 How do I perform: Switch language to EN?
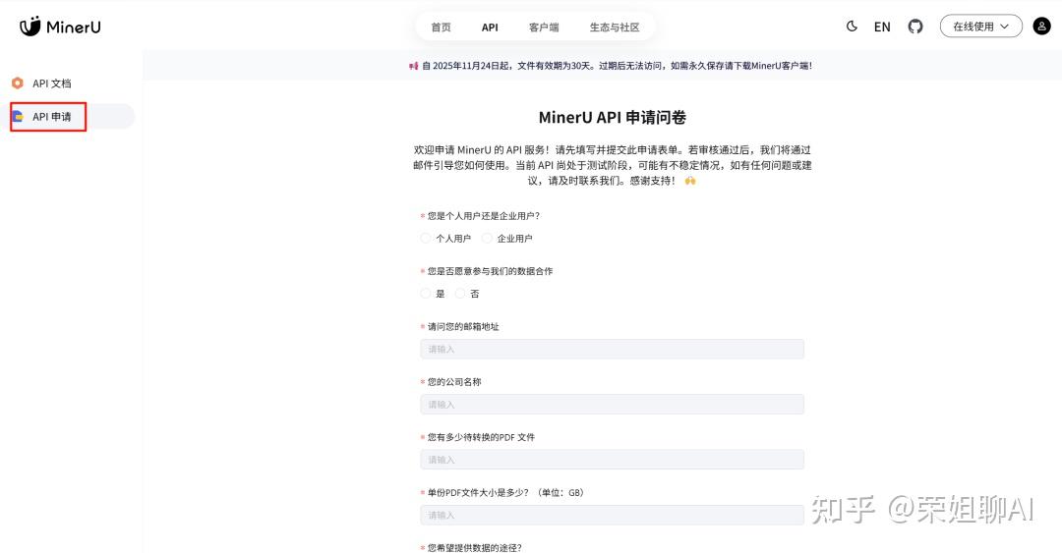coord(882,27)
